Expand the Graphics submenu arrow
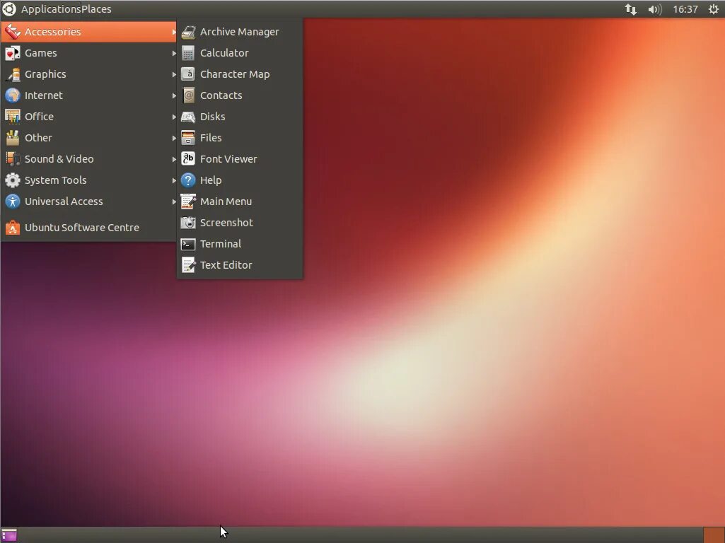The width and height of the screenshot is (725, 543). (174, 75)
